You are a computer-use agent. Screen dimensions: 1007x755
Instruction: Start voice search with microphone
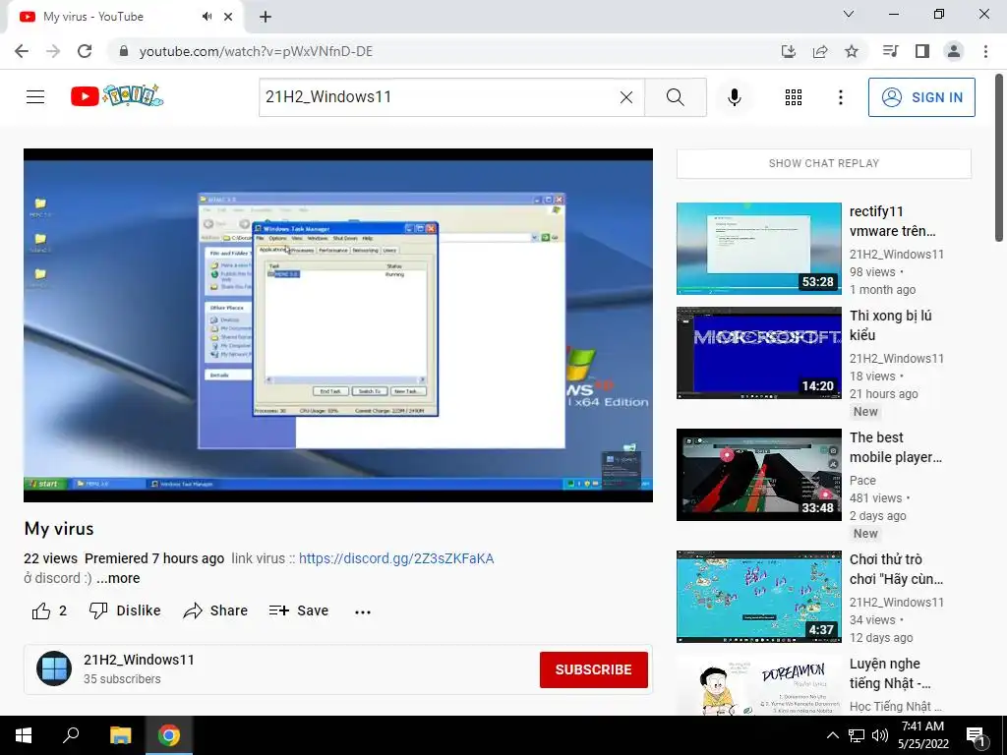(x=735, y=97)
